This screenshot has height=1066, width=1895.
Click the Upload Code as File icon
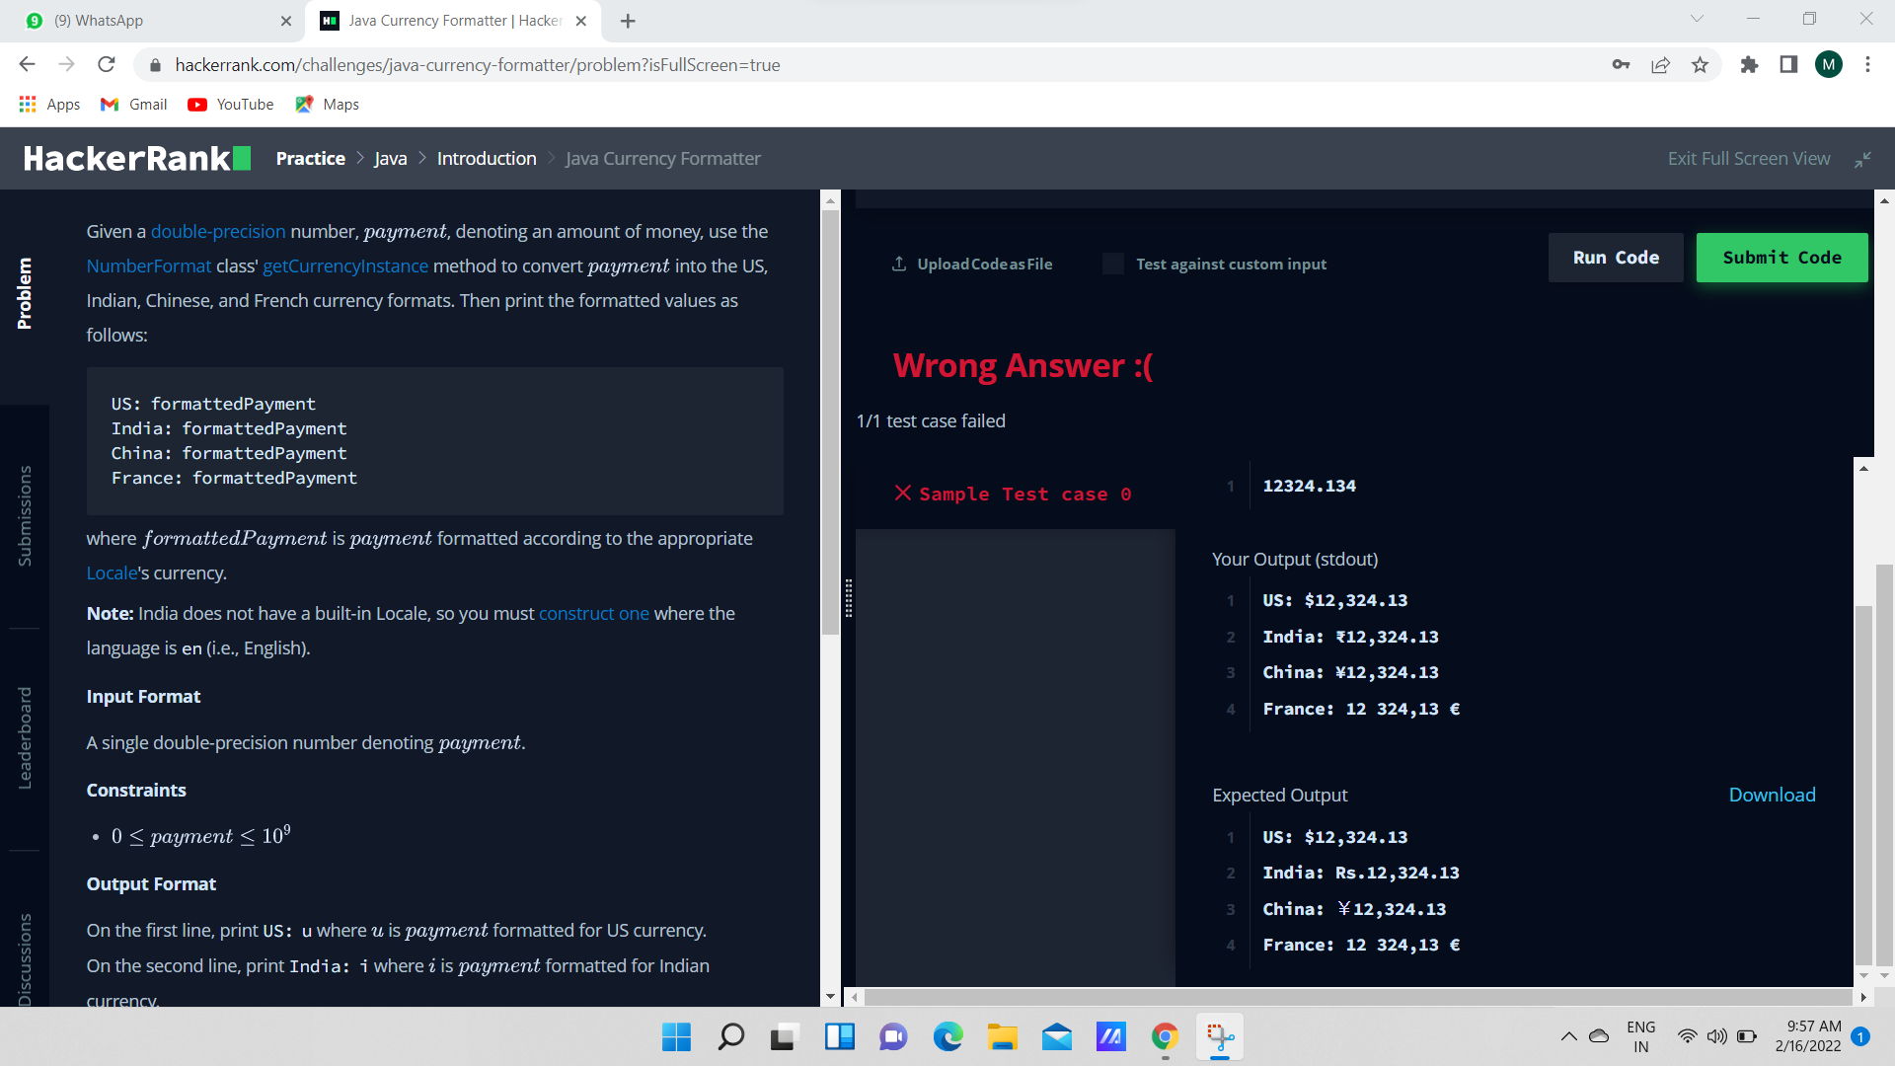(x=899, y=264)
